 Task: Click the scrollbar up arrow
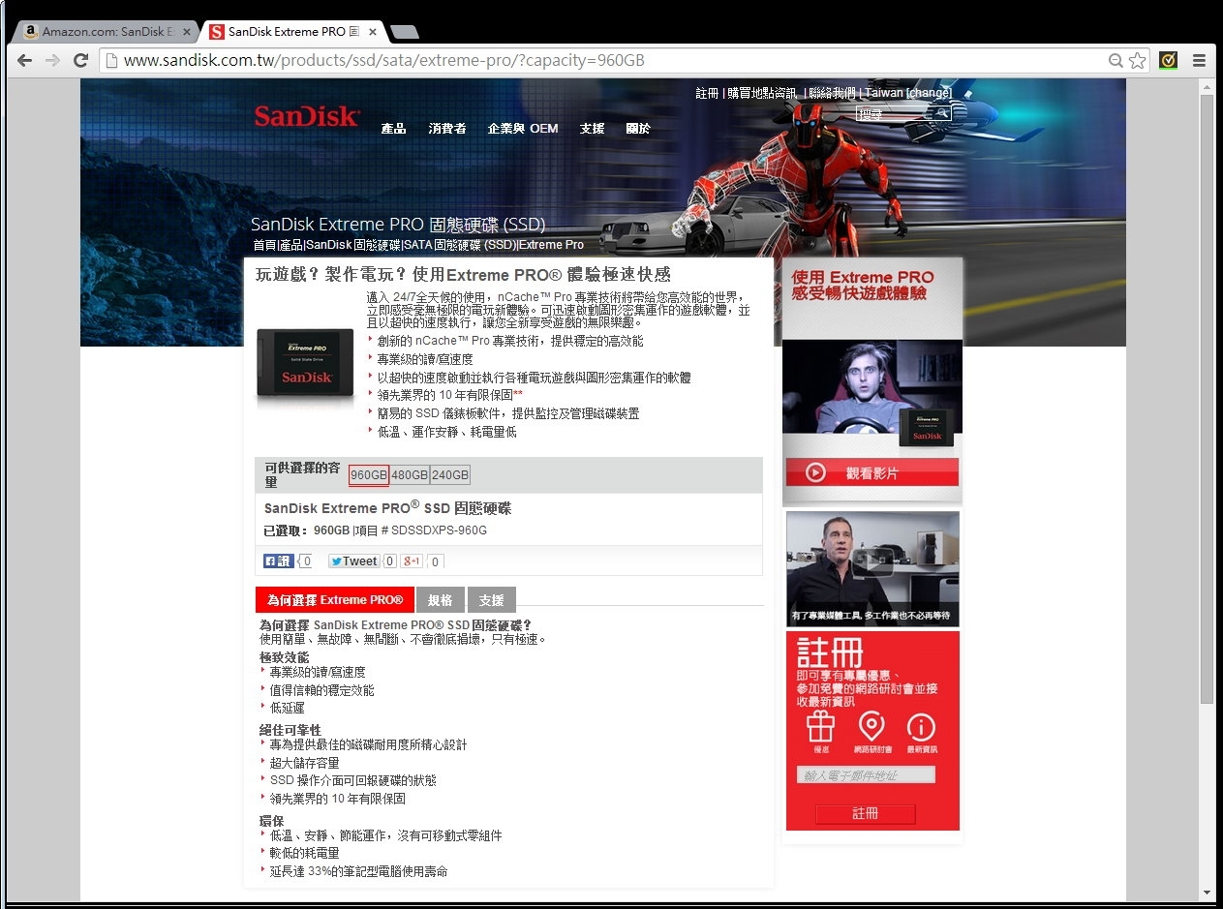point(1207,86)
